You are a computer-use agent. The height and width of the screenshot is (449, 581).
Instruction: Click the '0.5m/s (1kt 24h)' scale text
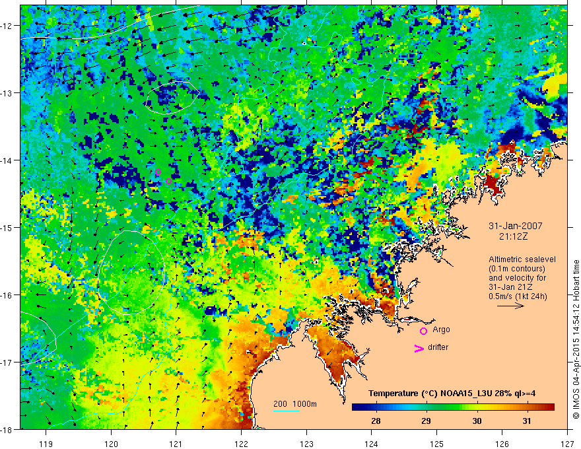518,296
